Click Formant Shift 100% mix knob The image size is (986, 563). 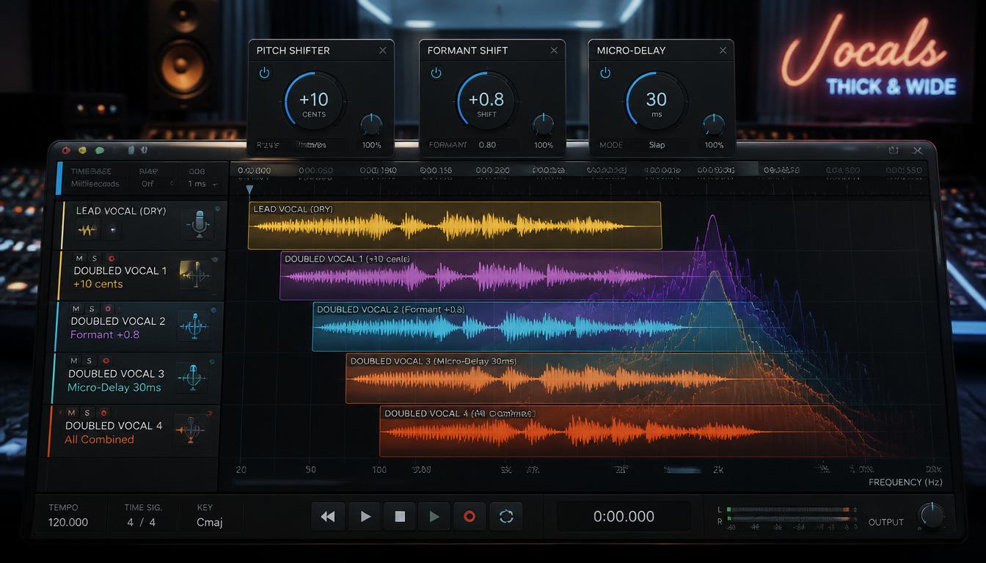[x=543, y=124]
